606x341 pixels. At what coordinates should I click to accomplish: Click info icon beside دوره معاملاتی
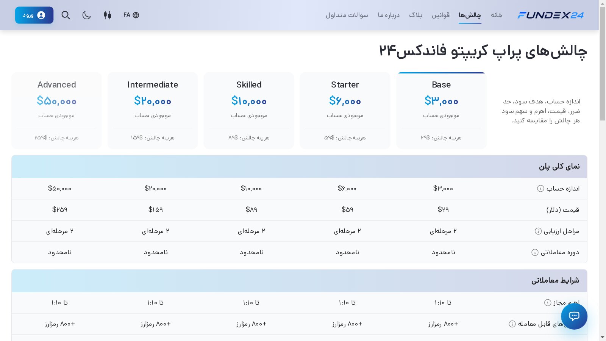click(535, 252)
